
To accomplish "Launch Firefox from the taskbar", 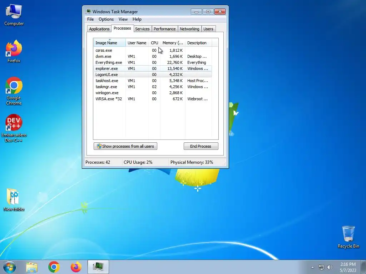I will [76, 267].
